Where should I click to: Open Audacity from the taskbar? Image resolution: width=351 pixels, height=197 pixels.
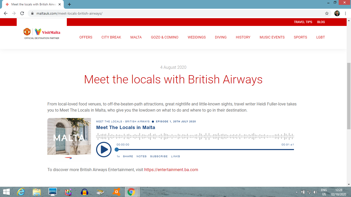click(85, 192)
